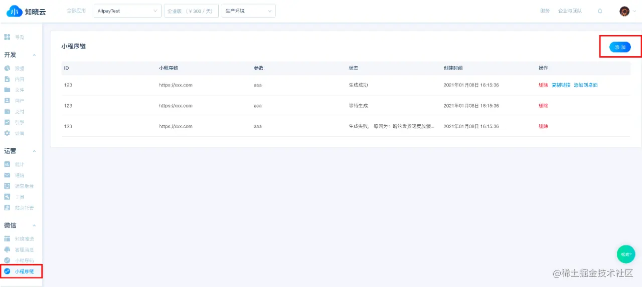Delete the row with status 生成失败
The height and width of the screenshot is (287, 642).
pyautogui.click(x=543, y=126)
